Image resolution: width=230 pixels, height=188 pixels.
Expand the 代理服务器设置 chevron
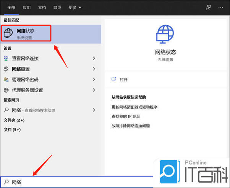point(94,90)
